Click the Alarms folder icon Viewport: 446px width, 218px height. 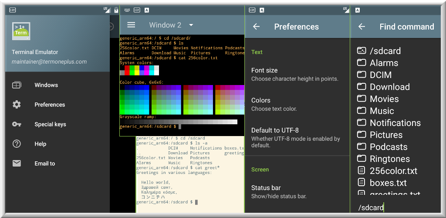pyautogui.click(x=361, y=63)
